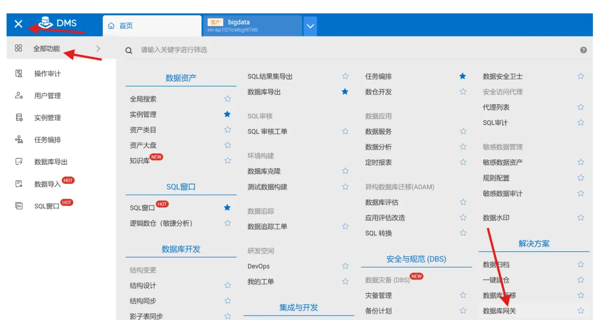603x320 pixels.
Task: Open the 规则配置 link
Action: (x=496, y=178)
